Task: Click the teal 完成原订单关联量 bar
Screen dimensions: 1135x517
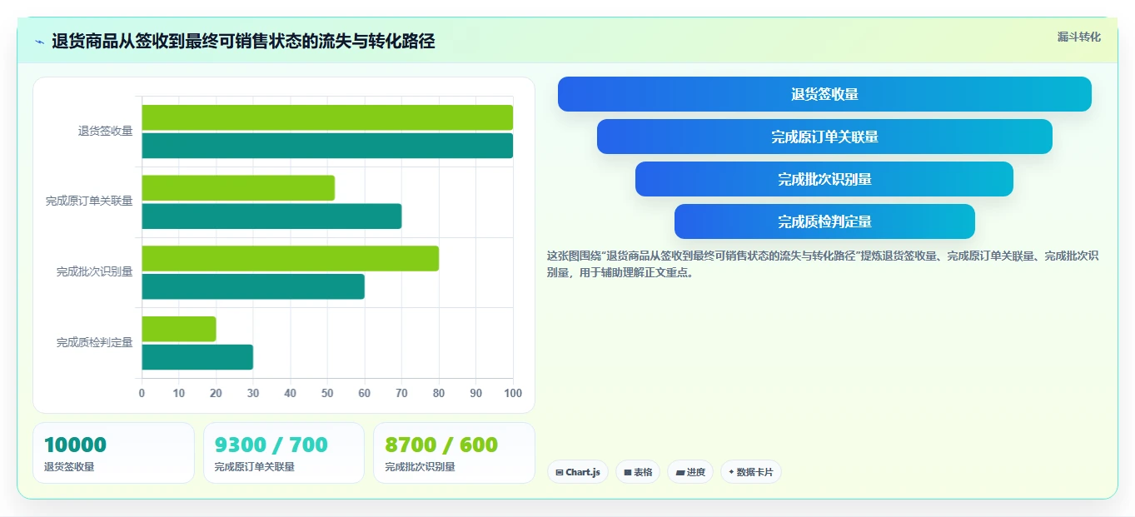Action: click(x=271, y=216)
